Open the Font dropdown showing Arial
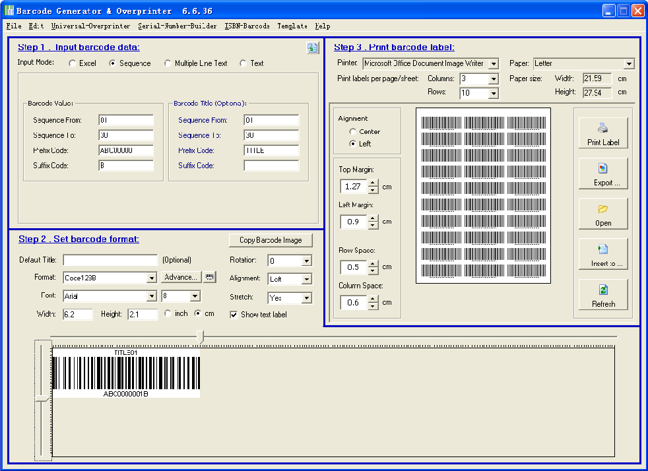Image resolution: width=648 pixels, height=471 pixels. click(x=152, y=296)
